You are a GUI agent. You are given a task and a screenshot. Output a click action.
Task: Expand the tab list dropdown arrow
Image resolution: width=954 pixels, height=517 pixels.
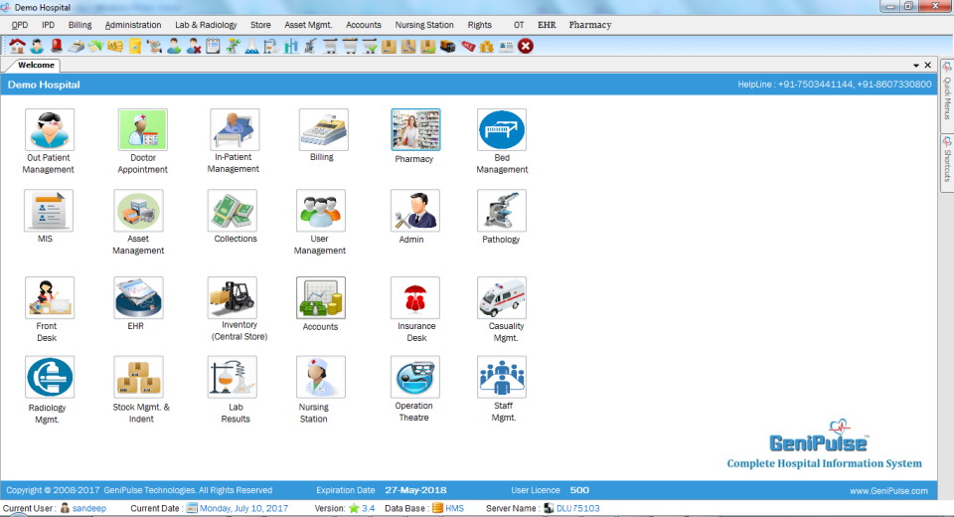click(915, 66)
